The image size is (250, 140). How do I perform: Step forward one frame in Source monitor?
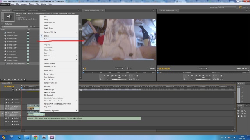click(x=123, y=76)
